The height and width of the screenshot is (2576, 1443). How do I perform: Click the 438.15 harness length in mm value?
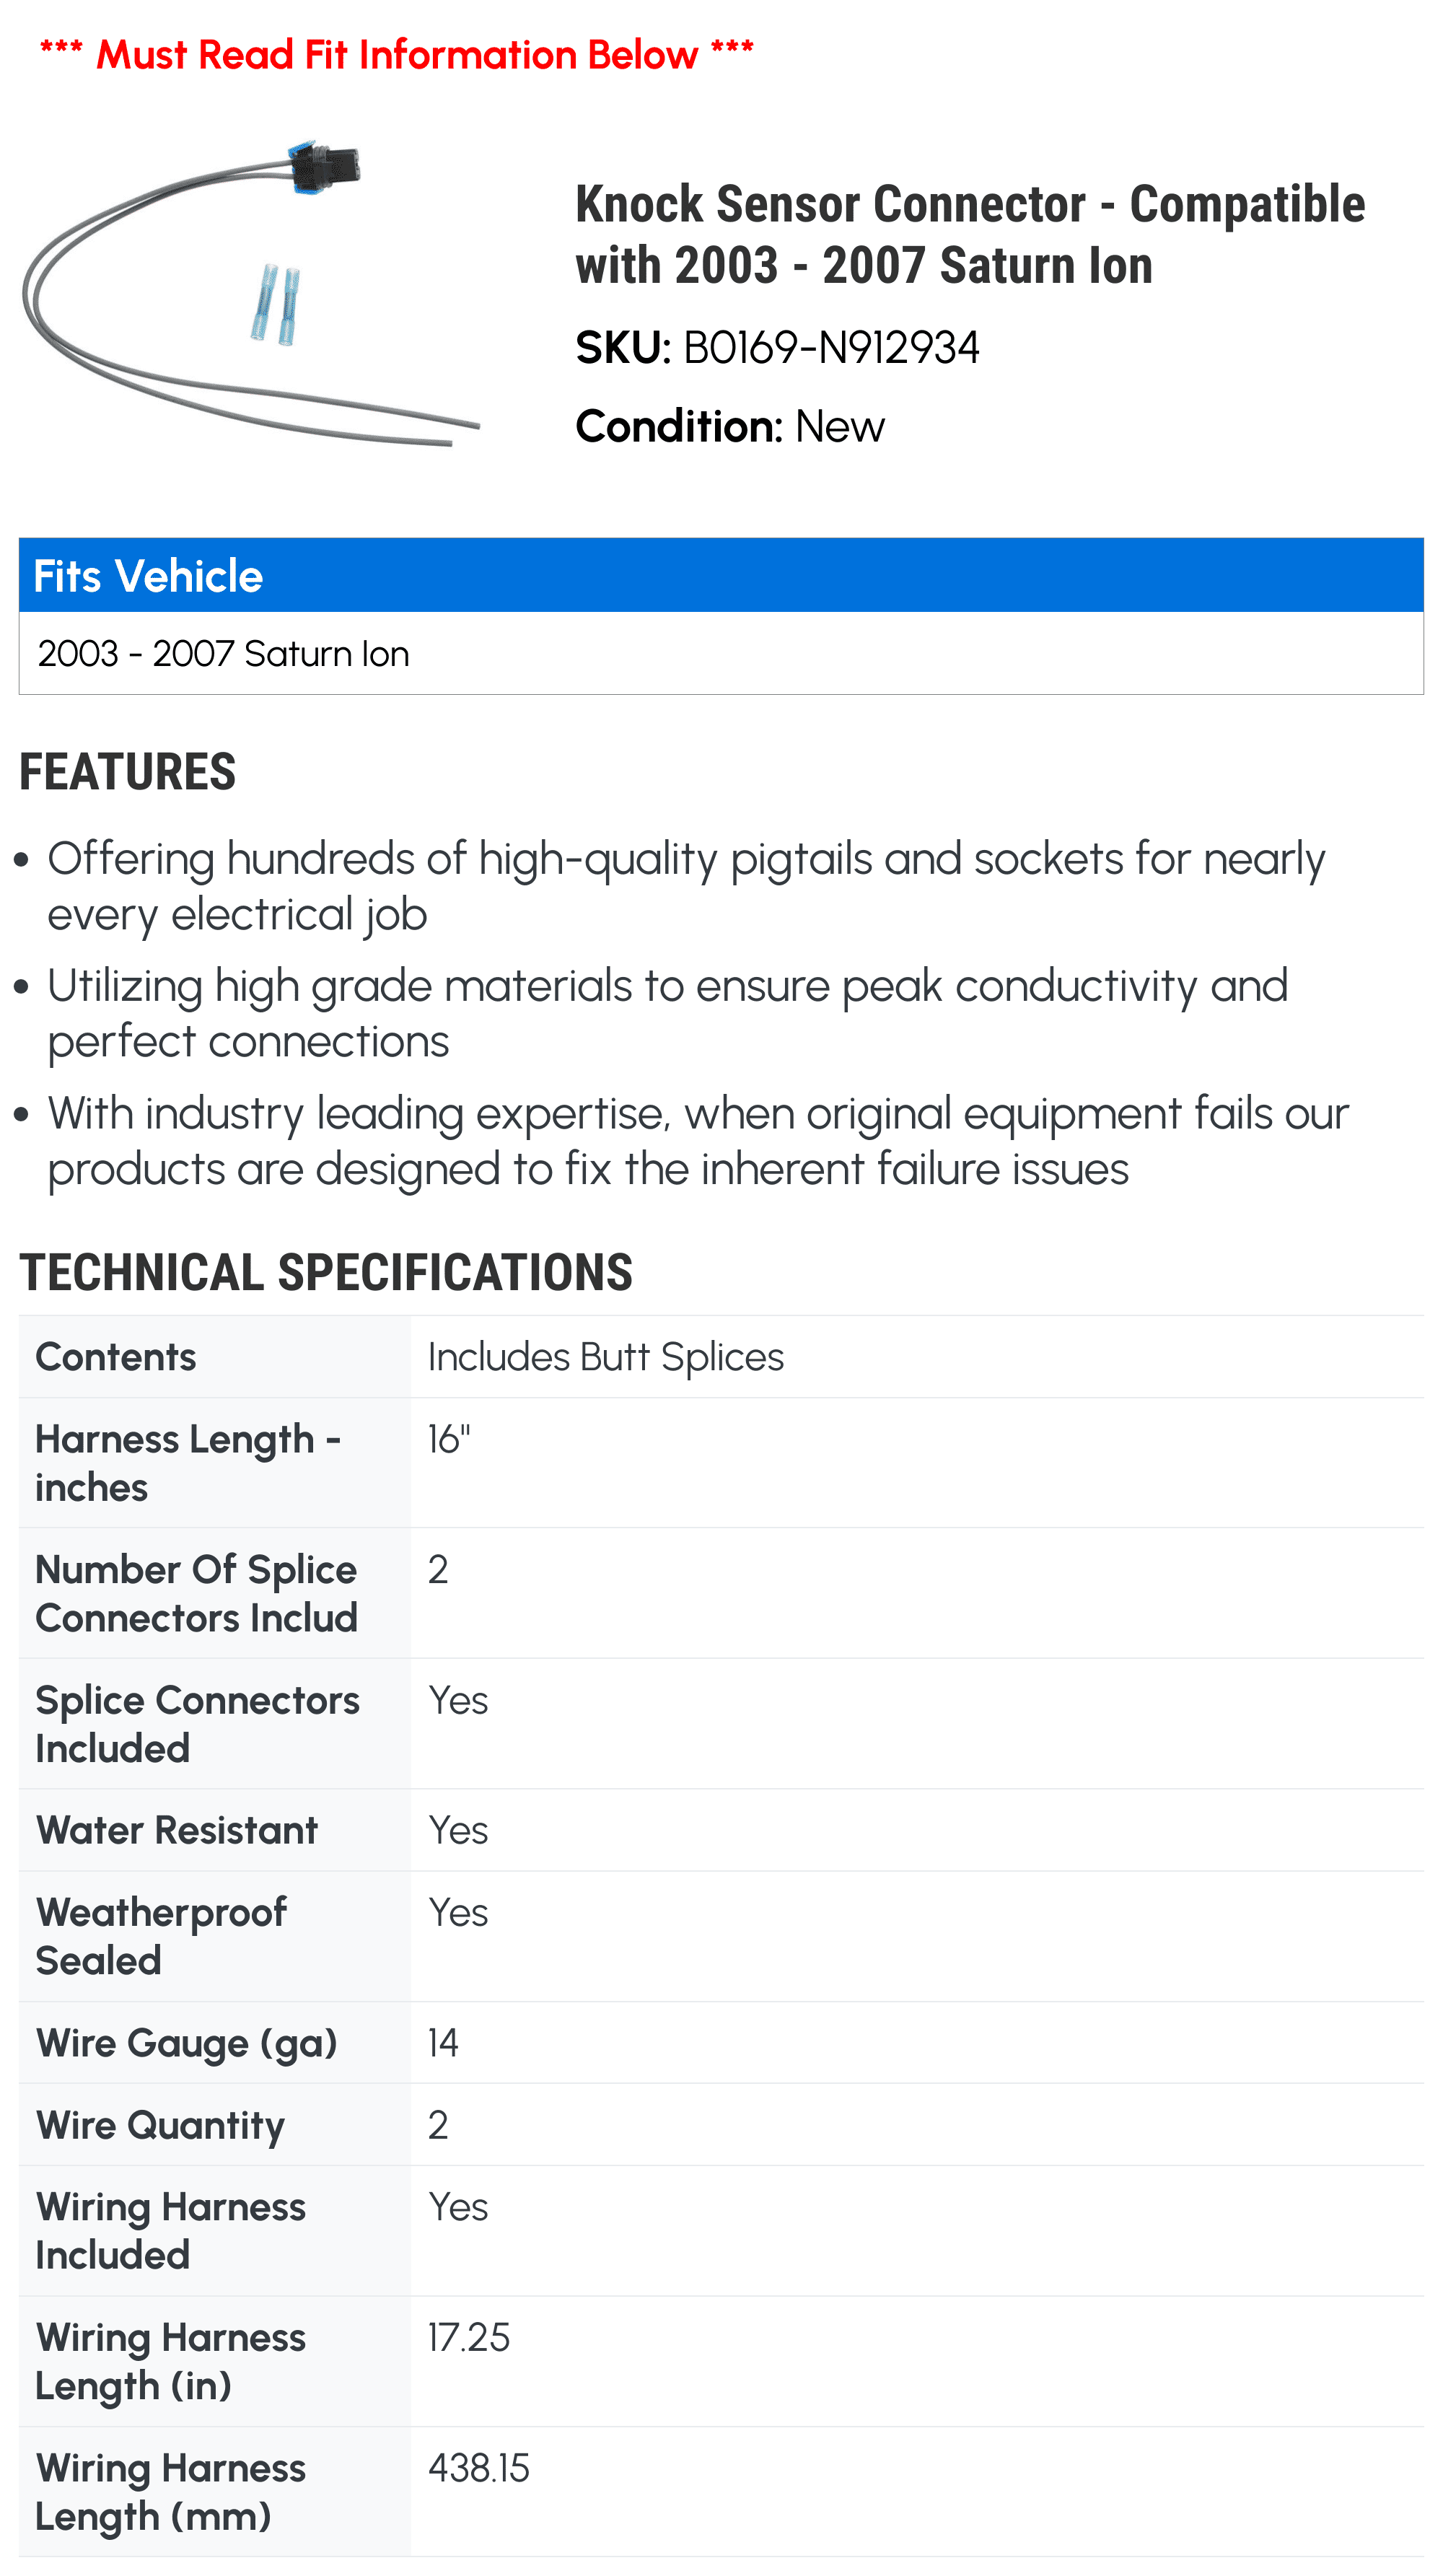478,2468
